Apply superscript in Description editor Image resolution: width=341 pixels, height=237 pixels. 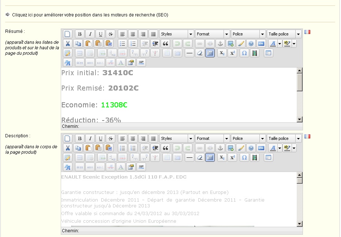click(232, 157)
